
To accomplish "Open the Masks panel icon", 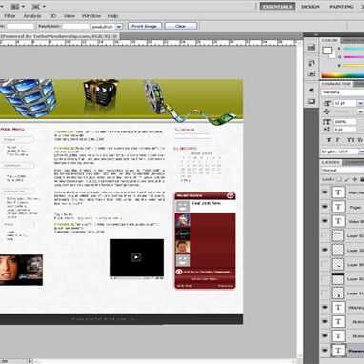I will pos(312,101).
